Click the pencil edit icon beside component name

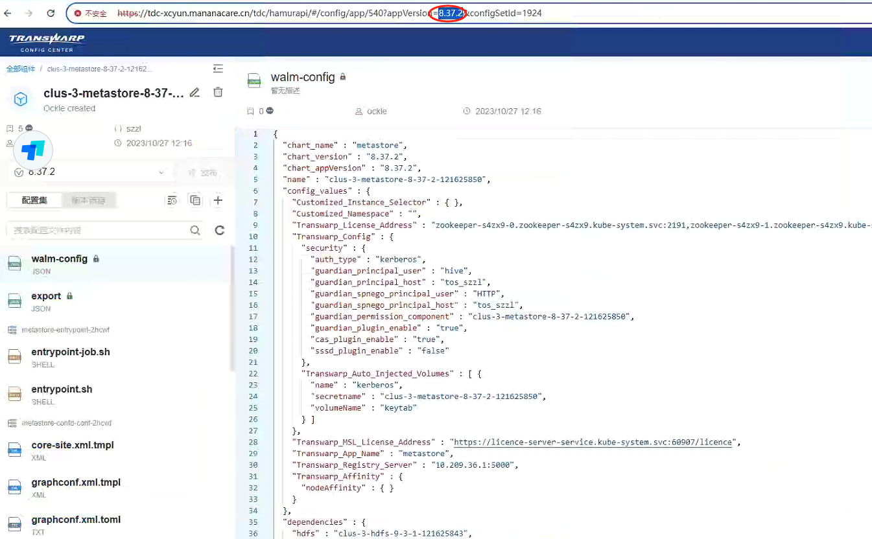194,93
